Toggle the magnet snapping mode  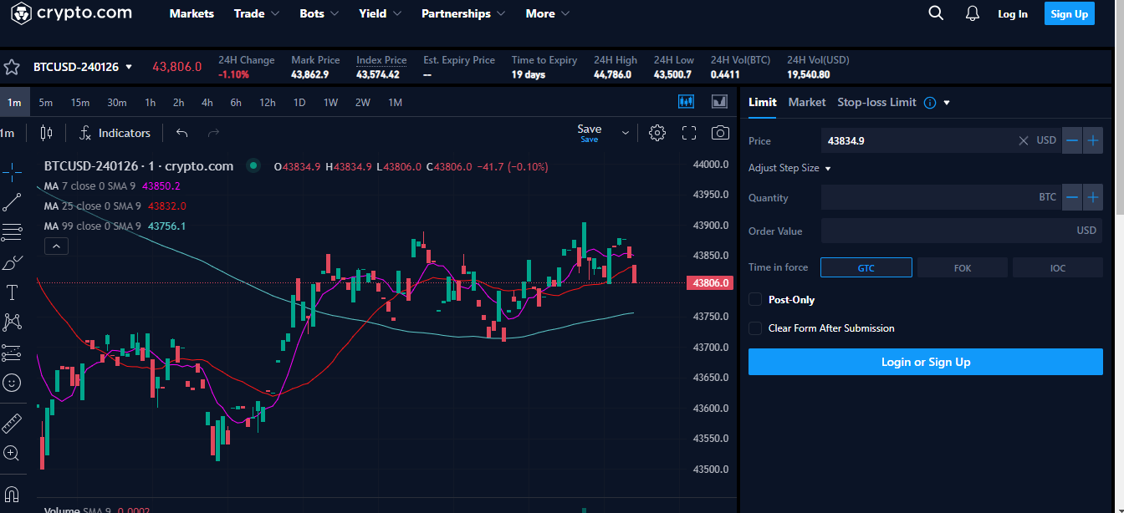coord(12,494)
